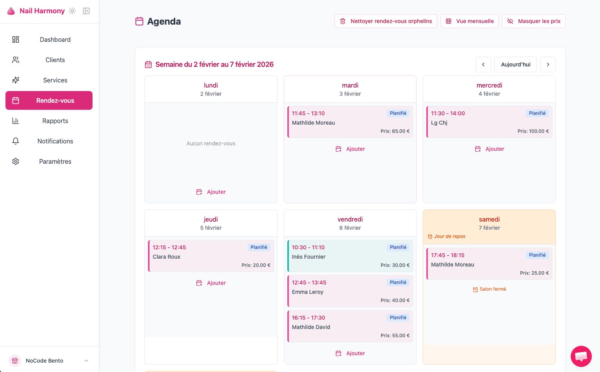Open the Services section via its sparkle icon
Viewport: 600px width, 372px height.
pos(15,80)
